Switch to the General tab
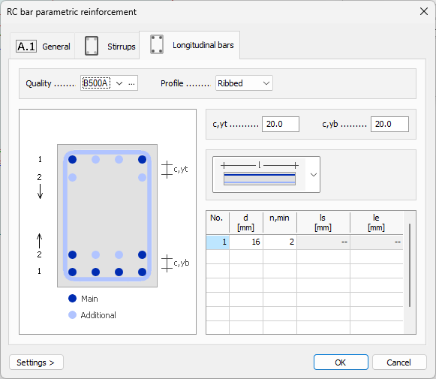The image size is (436, 379). 43,46
